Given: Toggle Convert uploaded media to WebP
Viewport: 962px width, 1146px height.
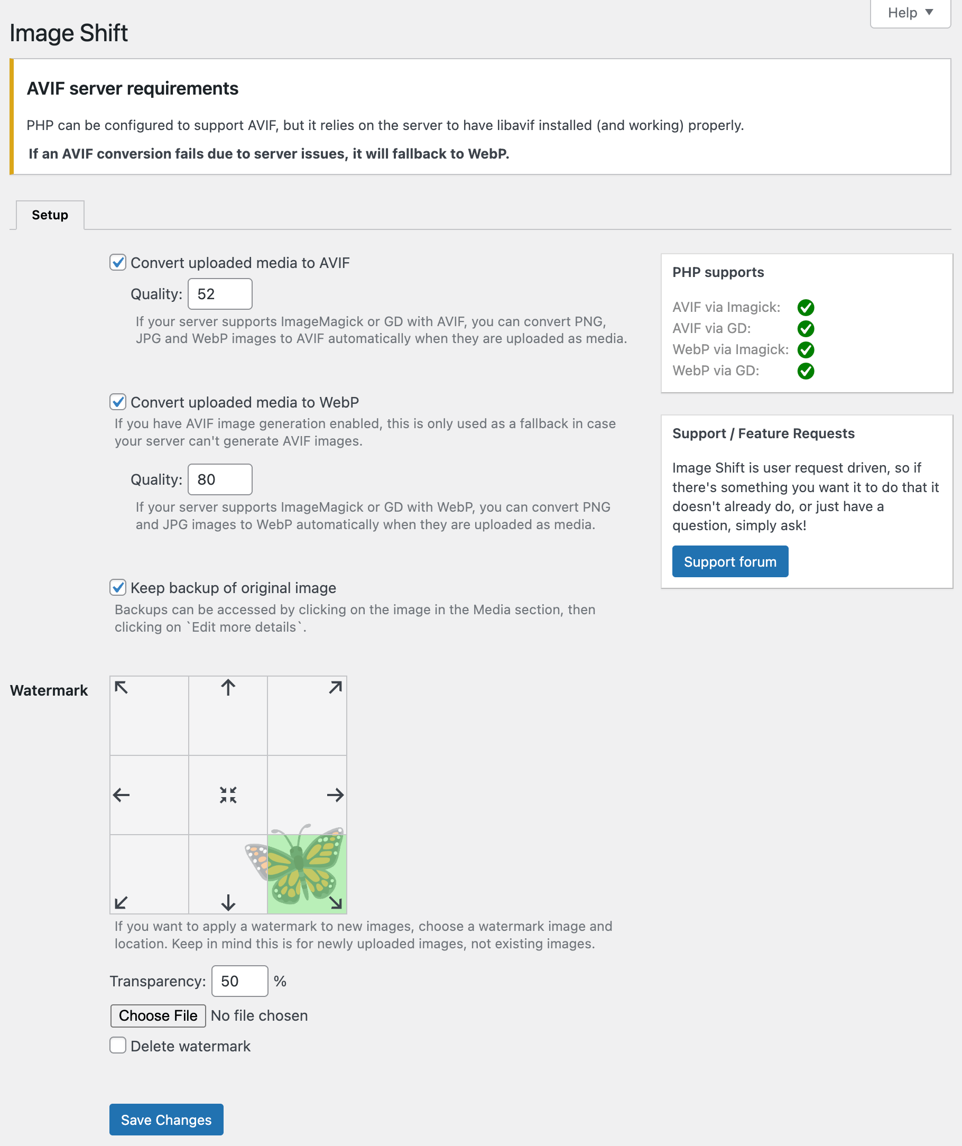Looking at the screenshot, I should click(118, 402).
